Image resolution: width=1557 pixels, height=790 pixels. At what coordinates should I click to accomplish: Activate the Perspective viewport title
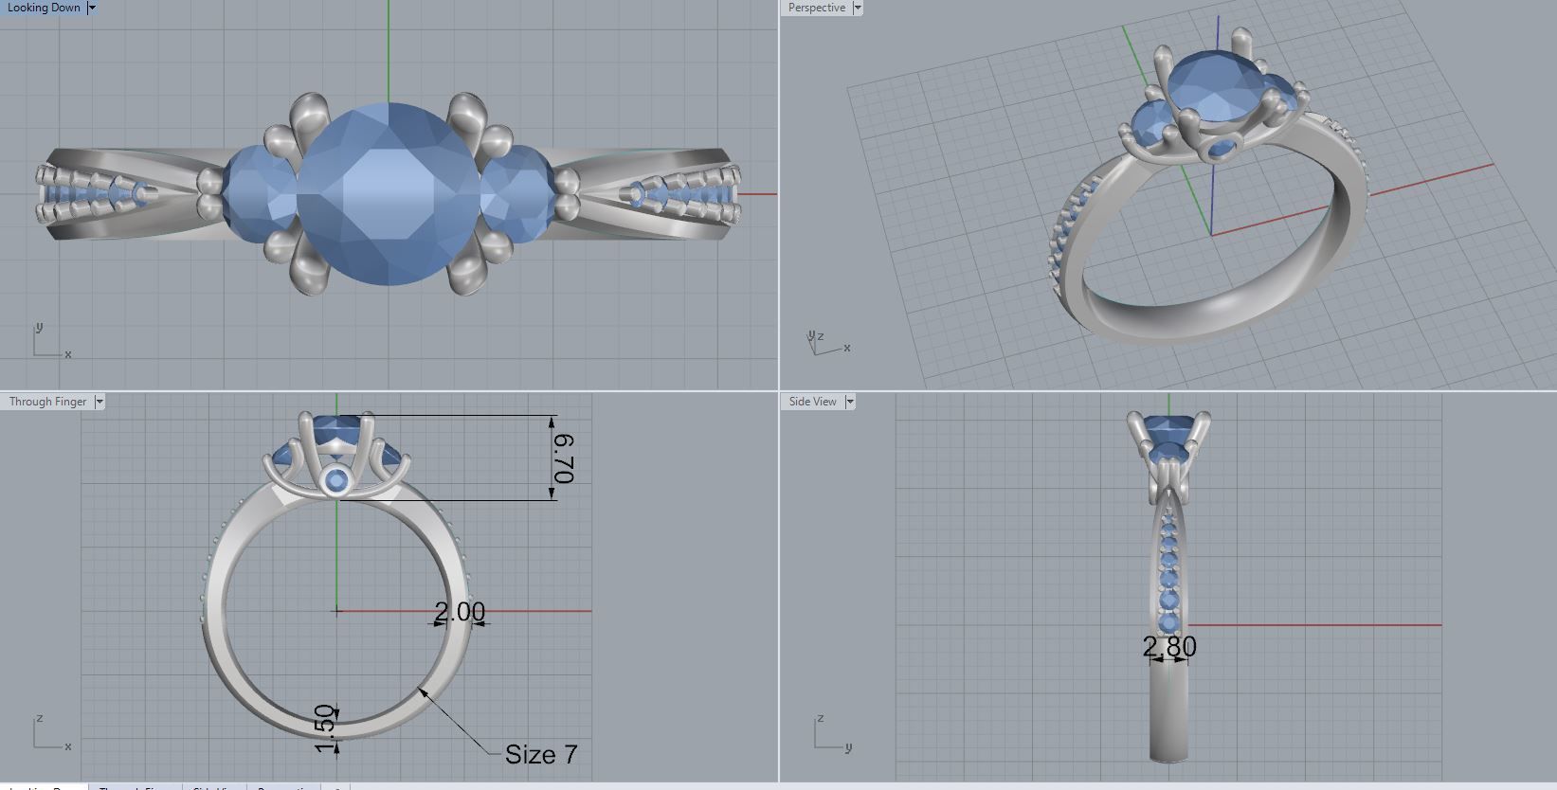[817, 8]
